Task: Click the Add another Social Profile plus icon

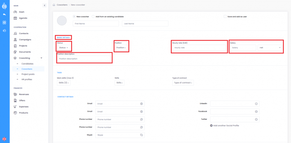Action: click(211, 126)
